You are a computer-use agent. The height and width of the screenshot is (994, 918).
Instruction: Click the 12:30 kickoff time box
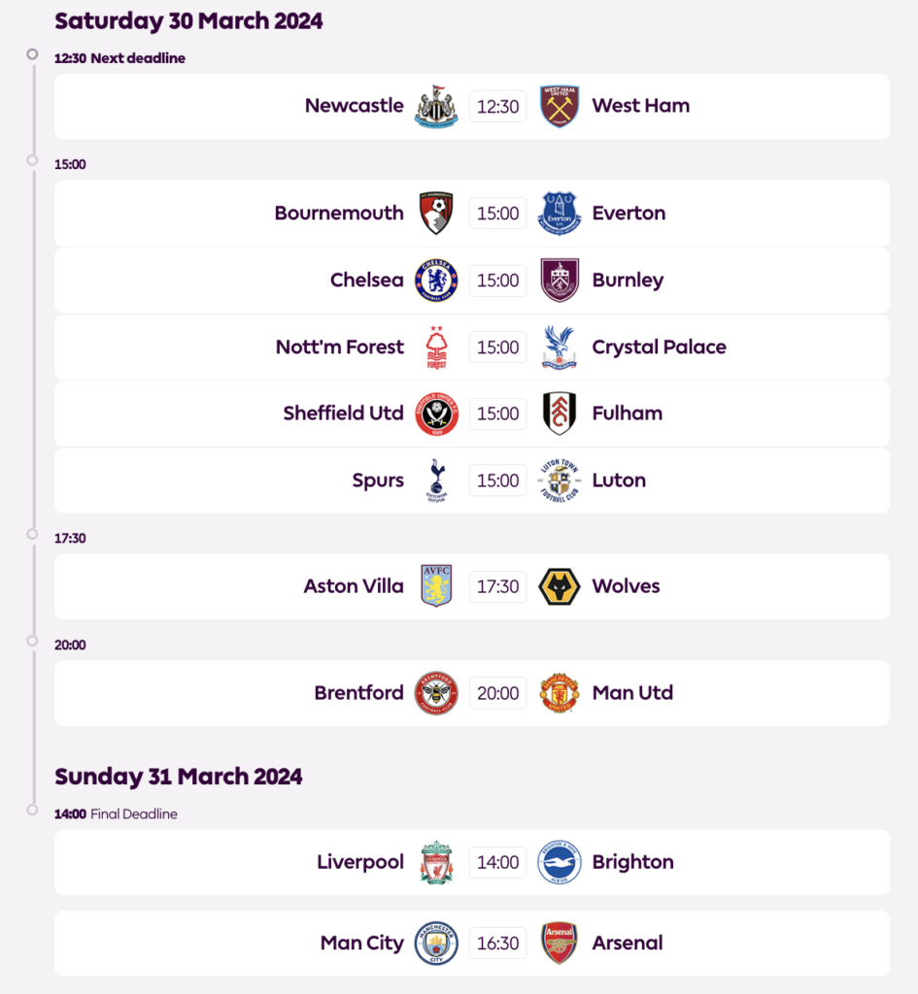pyautogui.click(x=497, y=107)
